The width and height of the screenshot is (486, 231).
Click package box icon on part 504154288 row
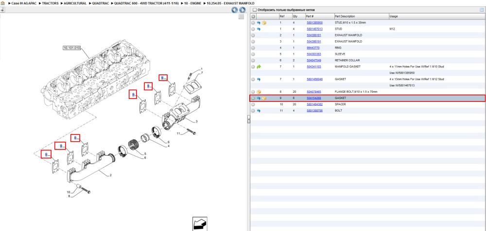264,98
